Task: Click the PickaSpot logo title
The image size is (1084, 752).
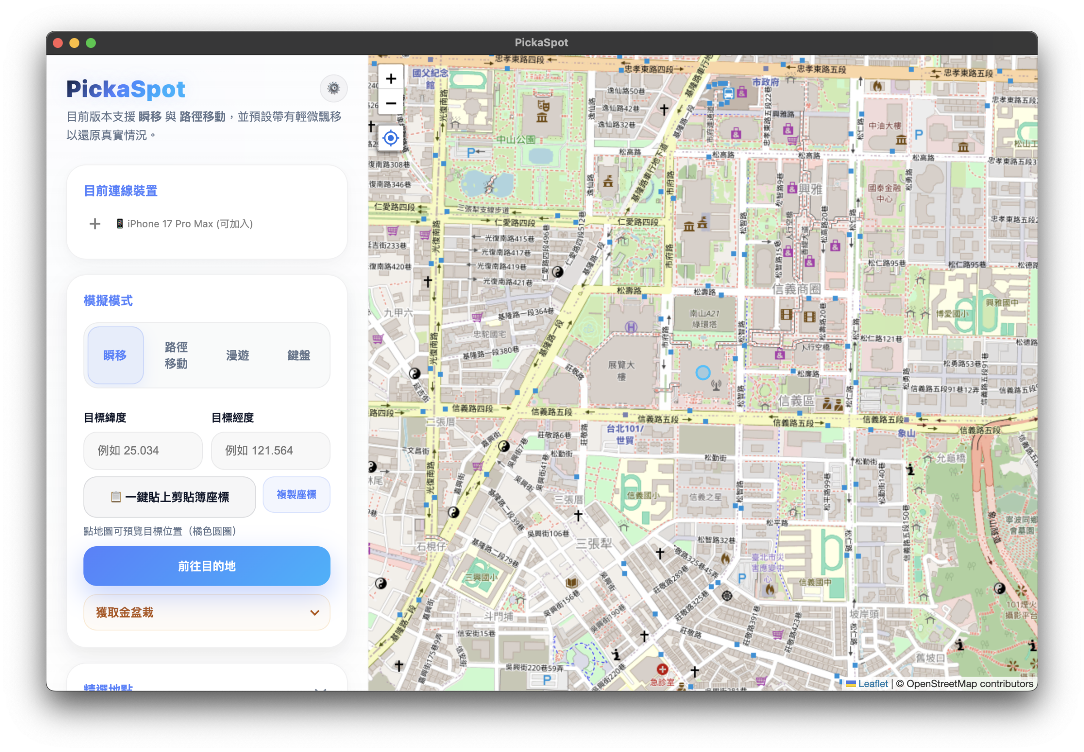Action: click(x=126, y=89)
